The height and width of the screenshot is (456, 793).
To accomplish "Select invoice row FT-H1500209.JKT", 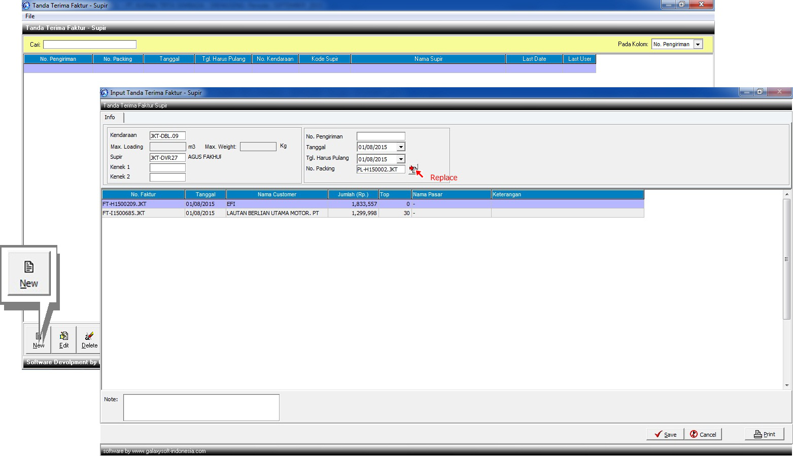I will [x=144, y=204].
